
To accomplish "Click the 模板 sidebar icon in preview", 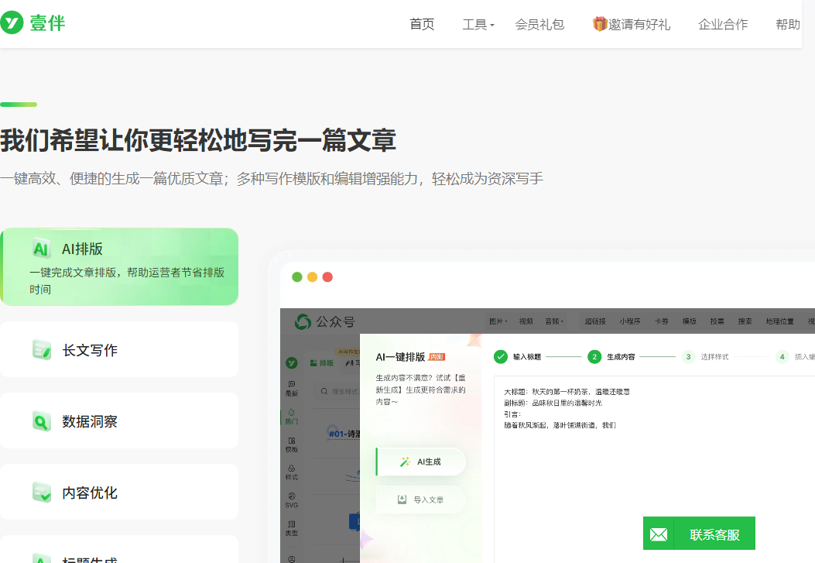I will pos(292,445).
